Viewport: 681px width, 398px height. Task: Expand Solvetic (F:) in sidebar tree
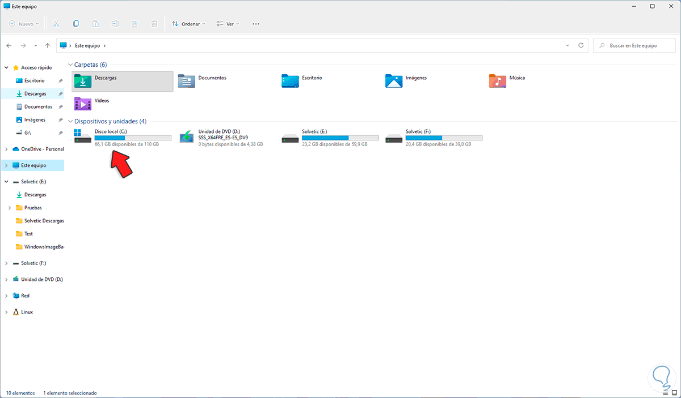6,263
